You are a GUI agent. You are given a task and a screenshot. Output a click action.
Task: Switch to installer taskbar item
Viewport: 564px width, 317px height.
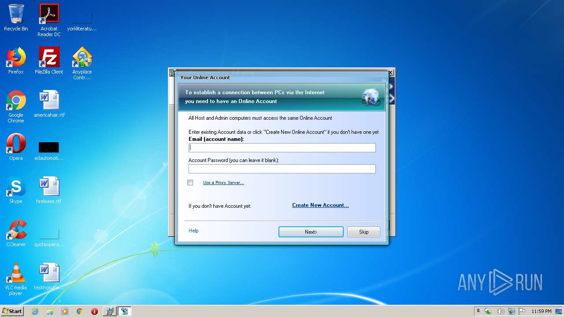tap(110, 311)
